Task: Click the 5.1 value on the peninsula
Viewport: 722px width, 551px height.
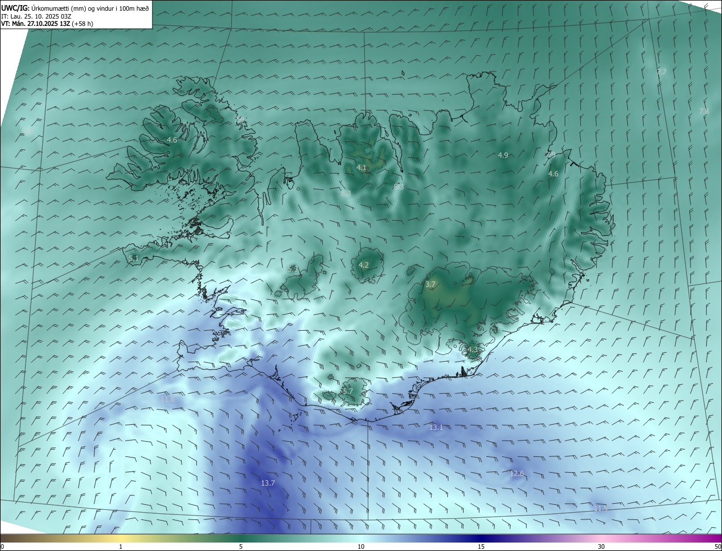Action: pyautogui.click(x=134, y=258)
